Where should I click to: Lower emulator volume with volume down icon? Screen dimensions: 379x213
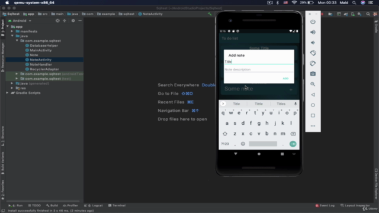pyautogui.click(x=313, y=43)
